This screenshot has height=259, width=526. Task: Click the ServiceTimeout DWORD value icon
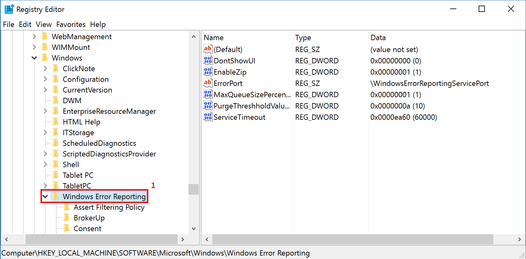click(x=208, y=117)
